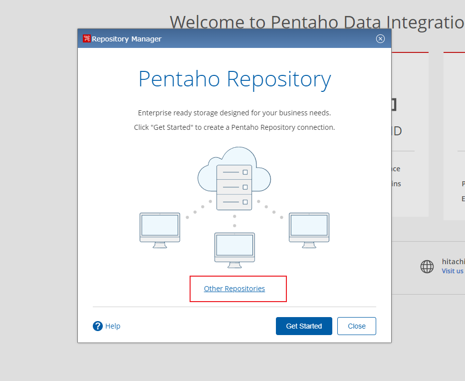Click the Get Started button
Viewport: 465px width, 381px height.
coord(304,326)
